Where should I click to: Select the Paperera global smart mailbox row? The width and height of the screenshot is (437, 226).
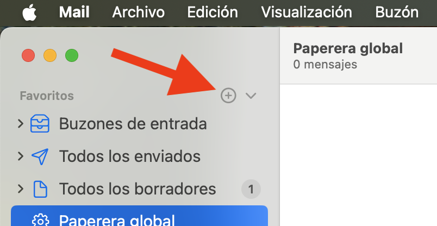click(x=139, y=216)
